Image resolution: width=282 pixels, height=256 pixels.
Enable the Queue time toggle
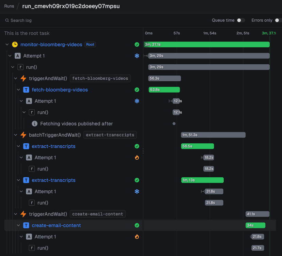click(241, 20)
